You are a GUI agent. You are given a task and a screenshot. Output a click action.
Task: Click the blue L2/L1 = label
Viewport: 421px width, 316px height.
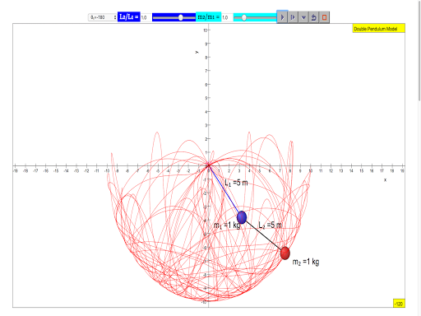(x=129, y=17)
